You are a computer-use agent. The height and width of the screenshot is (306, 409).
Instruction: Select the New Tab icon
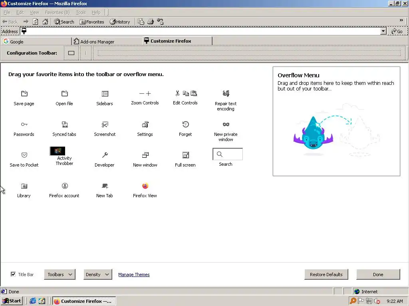point(105,186)
